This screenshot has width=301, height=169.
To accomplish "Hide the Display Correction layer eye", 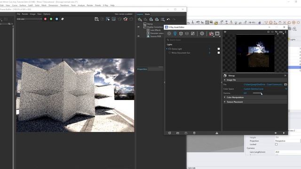I will (x=138, y=27).
